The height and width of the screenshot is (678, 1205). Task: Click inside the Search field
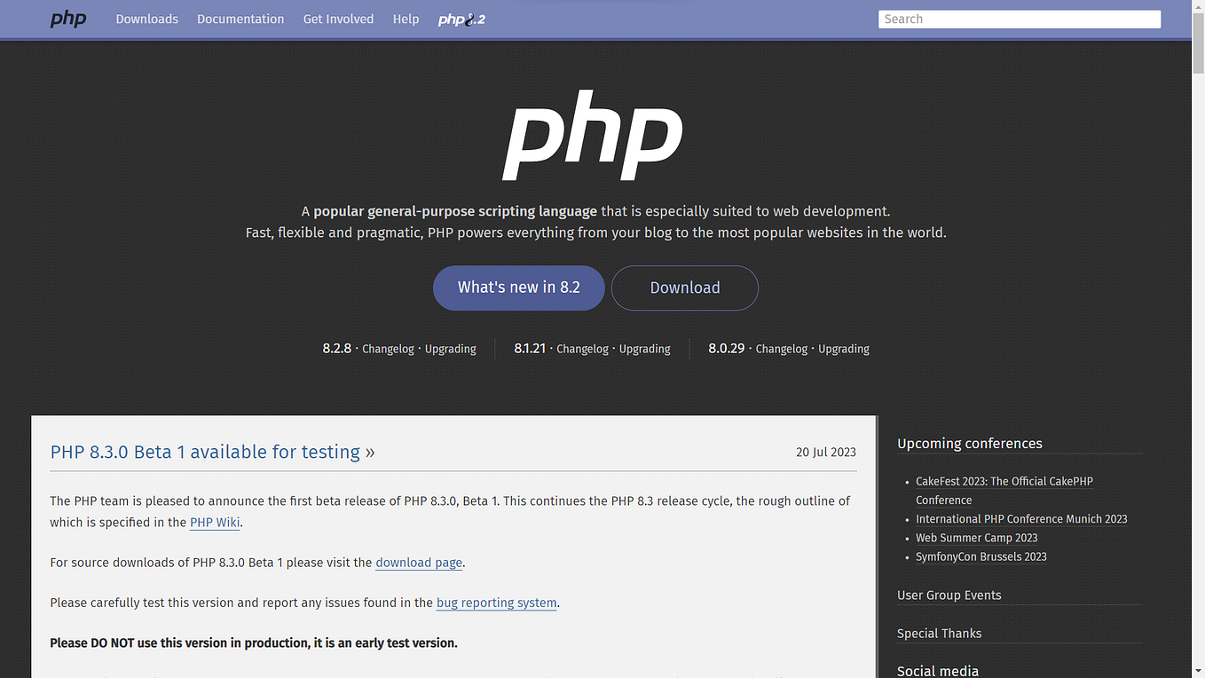coord(1019,19)
